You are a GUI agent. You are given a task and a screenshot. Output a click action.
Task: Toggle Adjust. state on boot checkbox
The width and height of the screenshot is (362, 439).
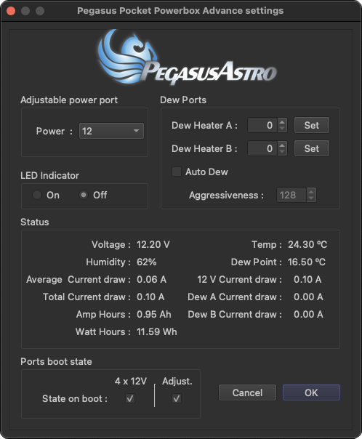177,398
